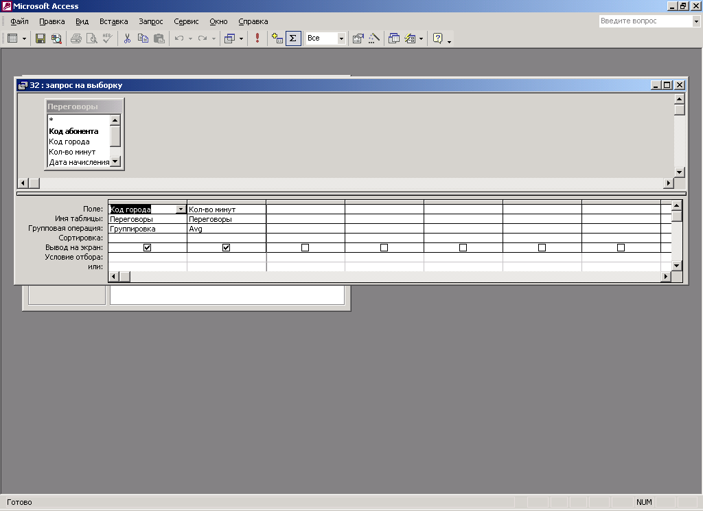Enable show checkbox in third grid column

pos(305,248)
